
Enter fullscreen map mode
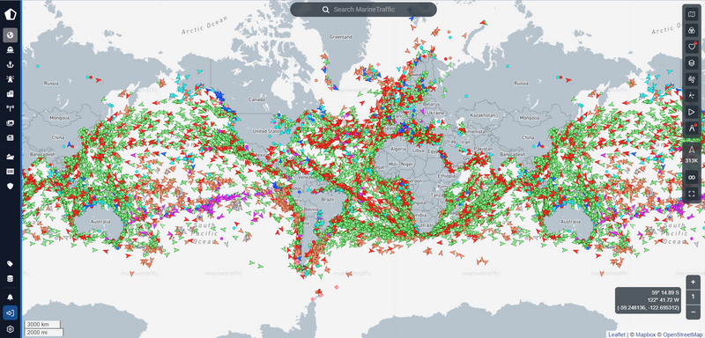(692, 194)
